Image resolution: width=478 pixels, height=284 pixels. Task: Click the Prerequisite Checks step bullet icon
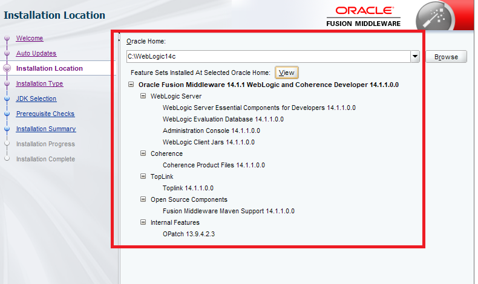7,114
